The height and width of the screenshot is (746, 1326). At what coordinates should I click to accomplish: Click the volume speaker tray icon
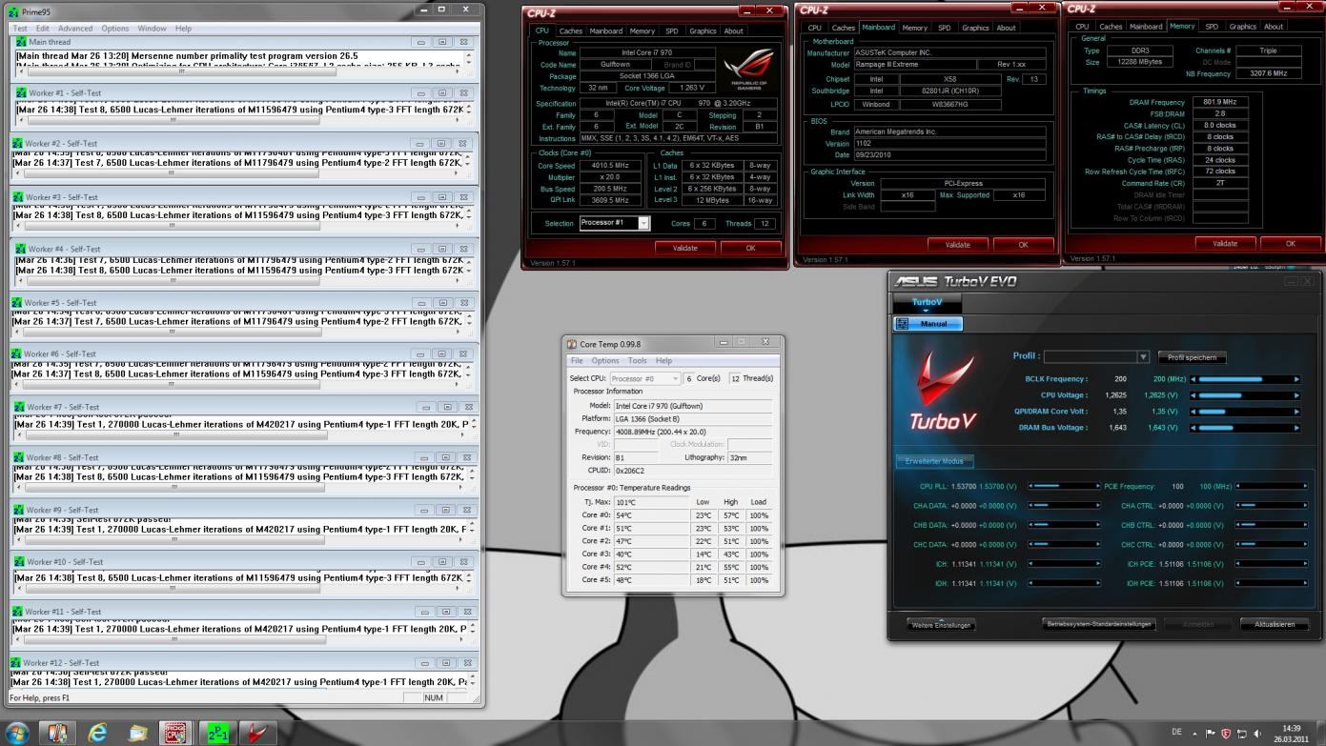click(x=1258, y=734)
